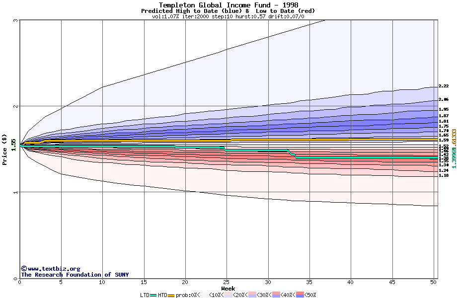Viewport: 457px width, 298px height.
Task: Click the legend swatch between 30% and 40%
Action: pos(276,295)
